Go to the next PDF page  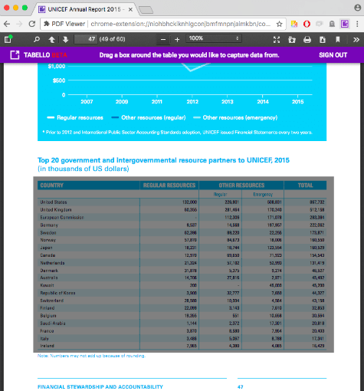click(65, 40)
